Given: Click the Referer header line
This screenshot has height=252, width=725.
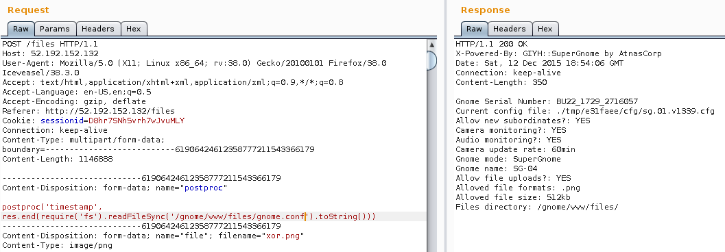Looking at the screenshot, I should click(88, 111).
